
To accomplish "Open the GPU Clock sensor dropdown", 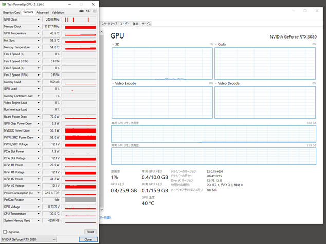I will pyautogui.click(x=39, y=20).
